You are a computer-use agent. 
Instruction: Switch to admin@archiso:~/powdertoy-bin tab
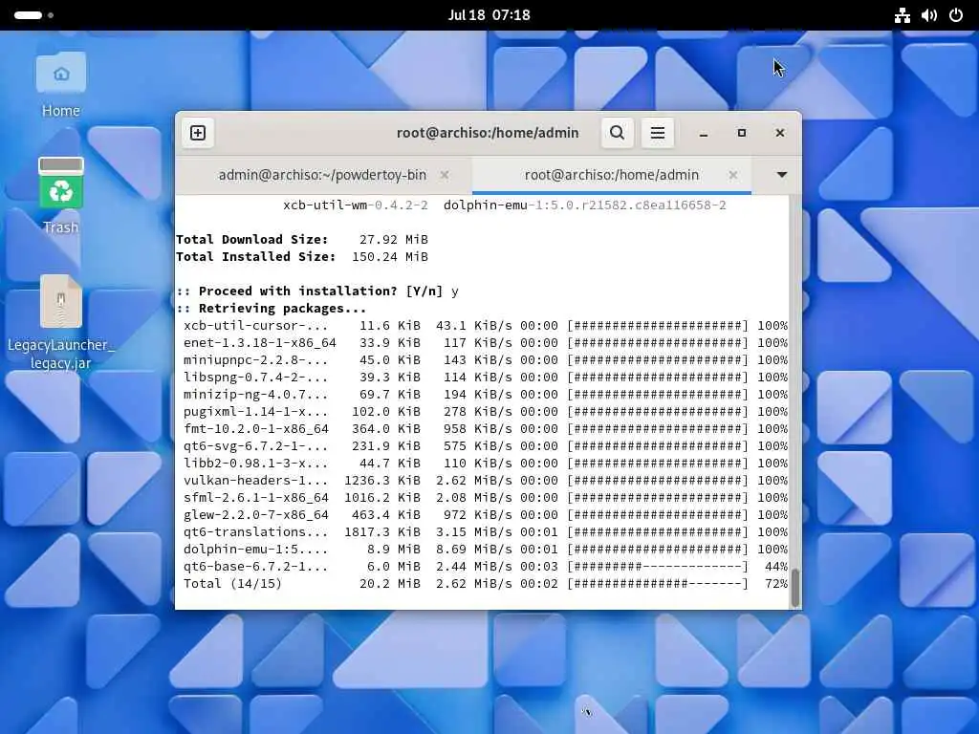pyautogui.click(x=322, y=176)
